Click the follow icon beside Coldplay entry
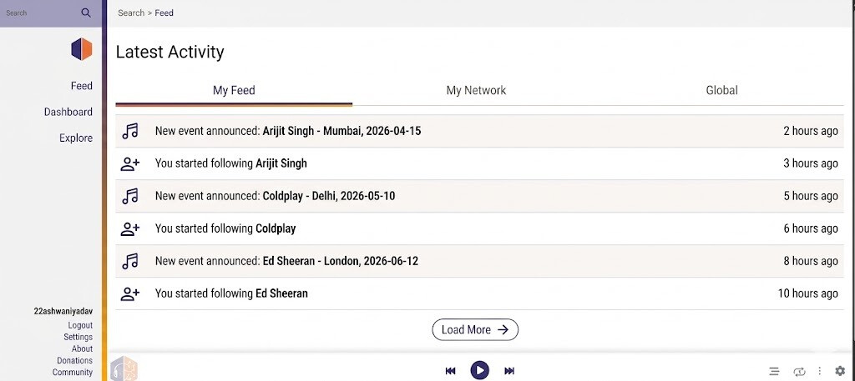855x381 pixels. (x=129, y=228)
